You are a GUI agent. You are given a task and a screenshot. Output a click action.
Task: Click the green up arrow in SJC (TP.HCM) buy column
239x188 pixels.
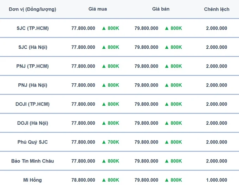(104, 28)
